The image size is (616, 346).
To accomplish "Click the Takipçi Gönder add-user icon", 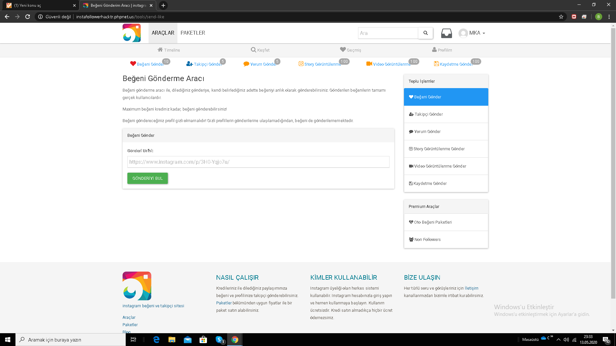I will 190,64.
